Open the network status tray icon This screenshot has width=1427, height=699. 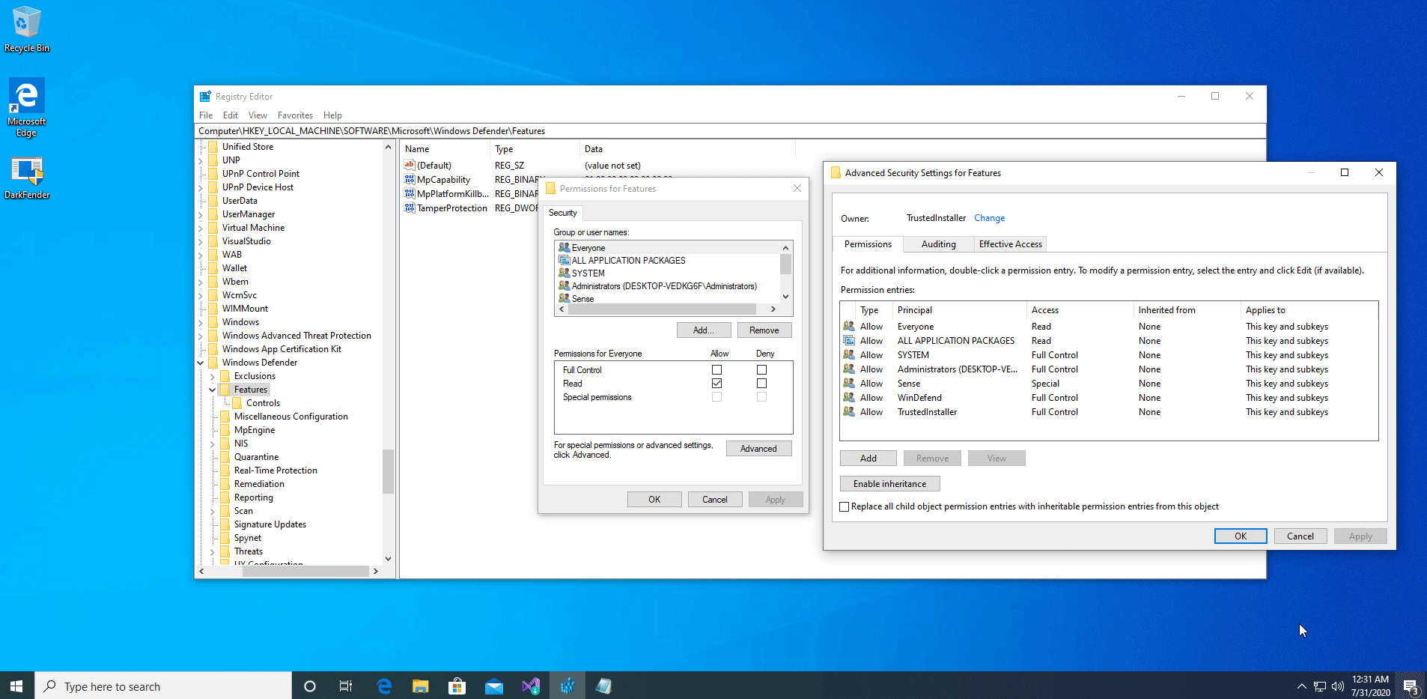click(1320, 686)
